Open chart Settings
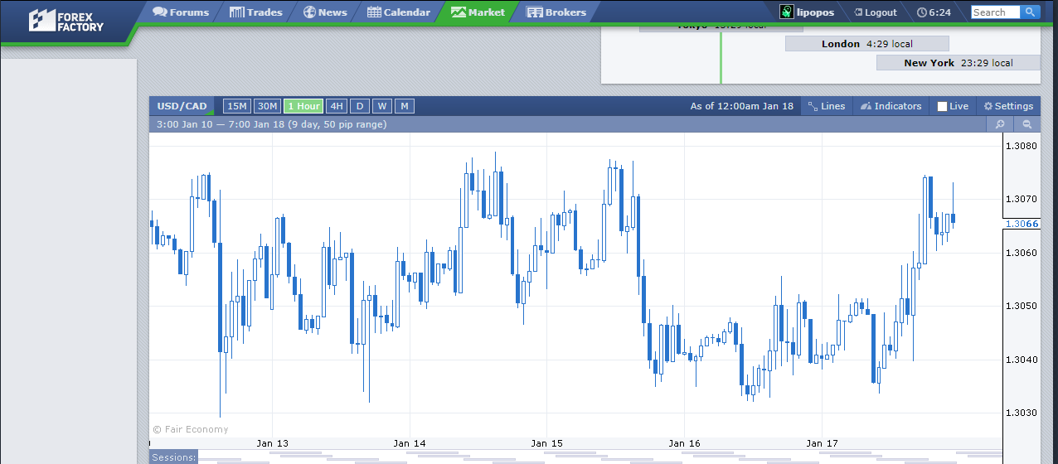The image size is (1058, 464). [x=1008, y=106]
